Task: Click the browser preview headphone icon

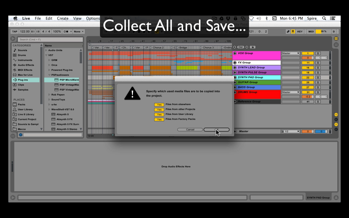Action: pos(21,135)
